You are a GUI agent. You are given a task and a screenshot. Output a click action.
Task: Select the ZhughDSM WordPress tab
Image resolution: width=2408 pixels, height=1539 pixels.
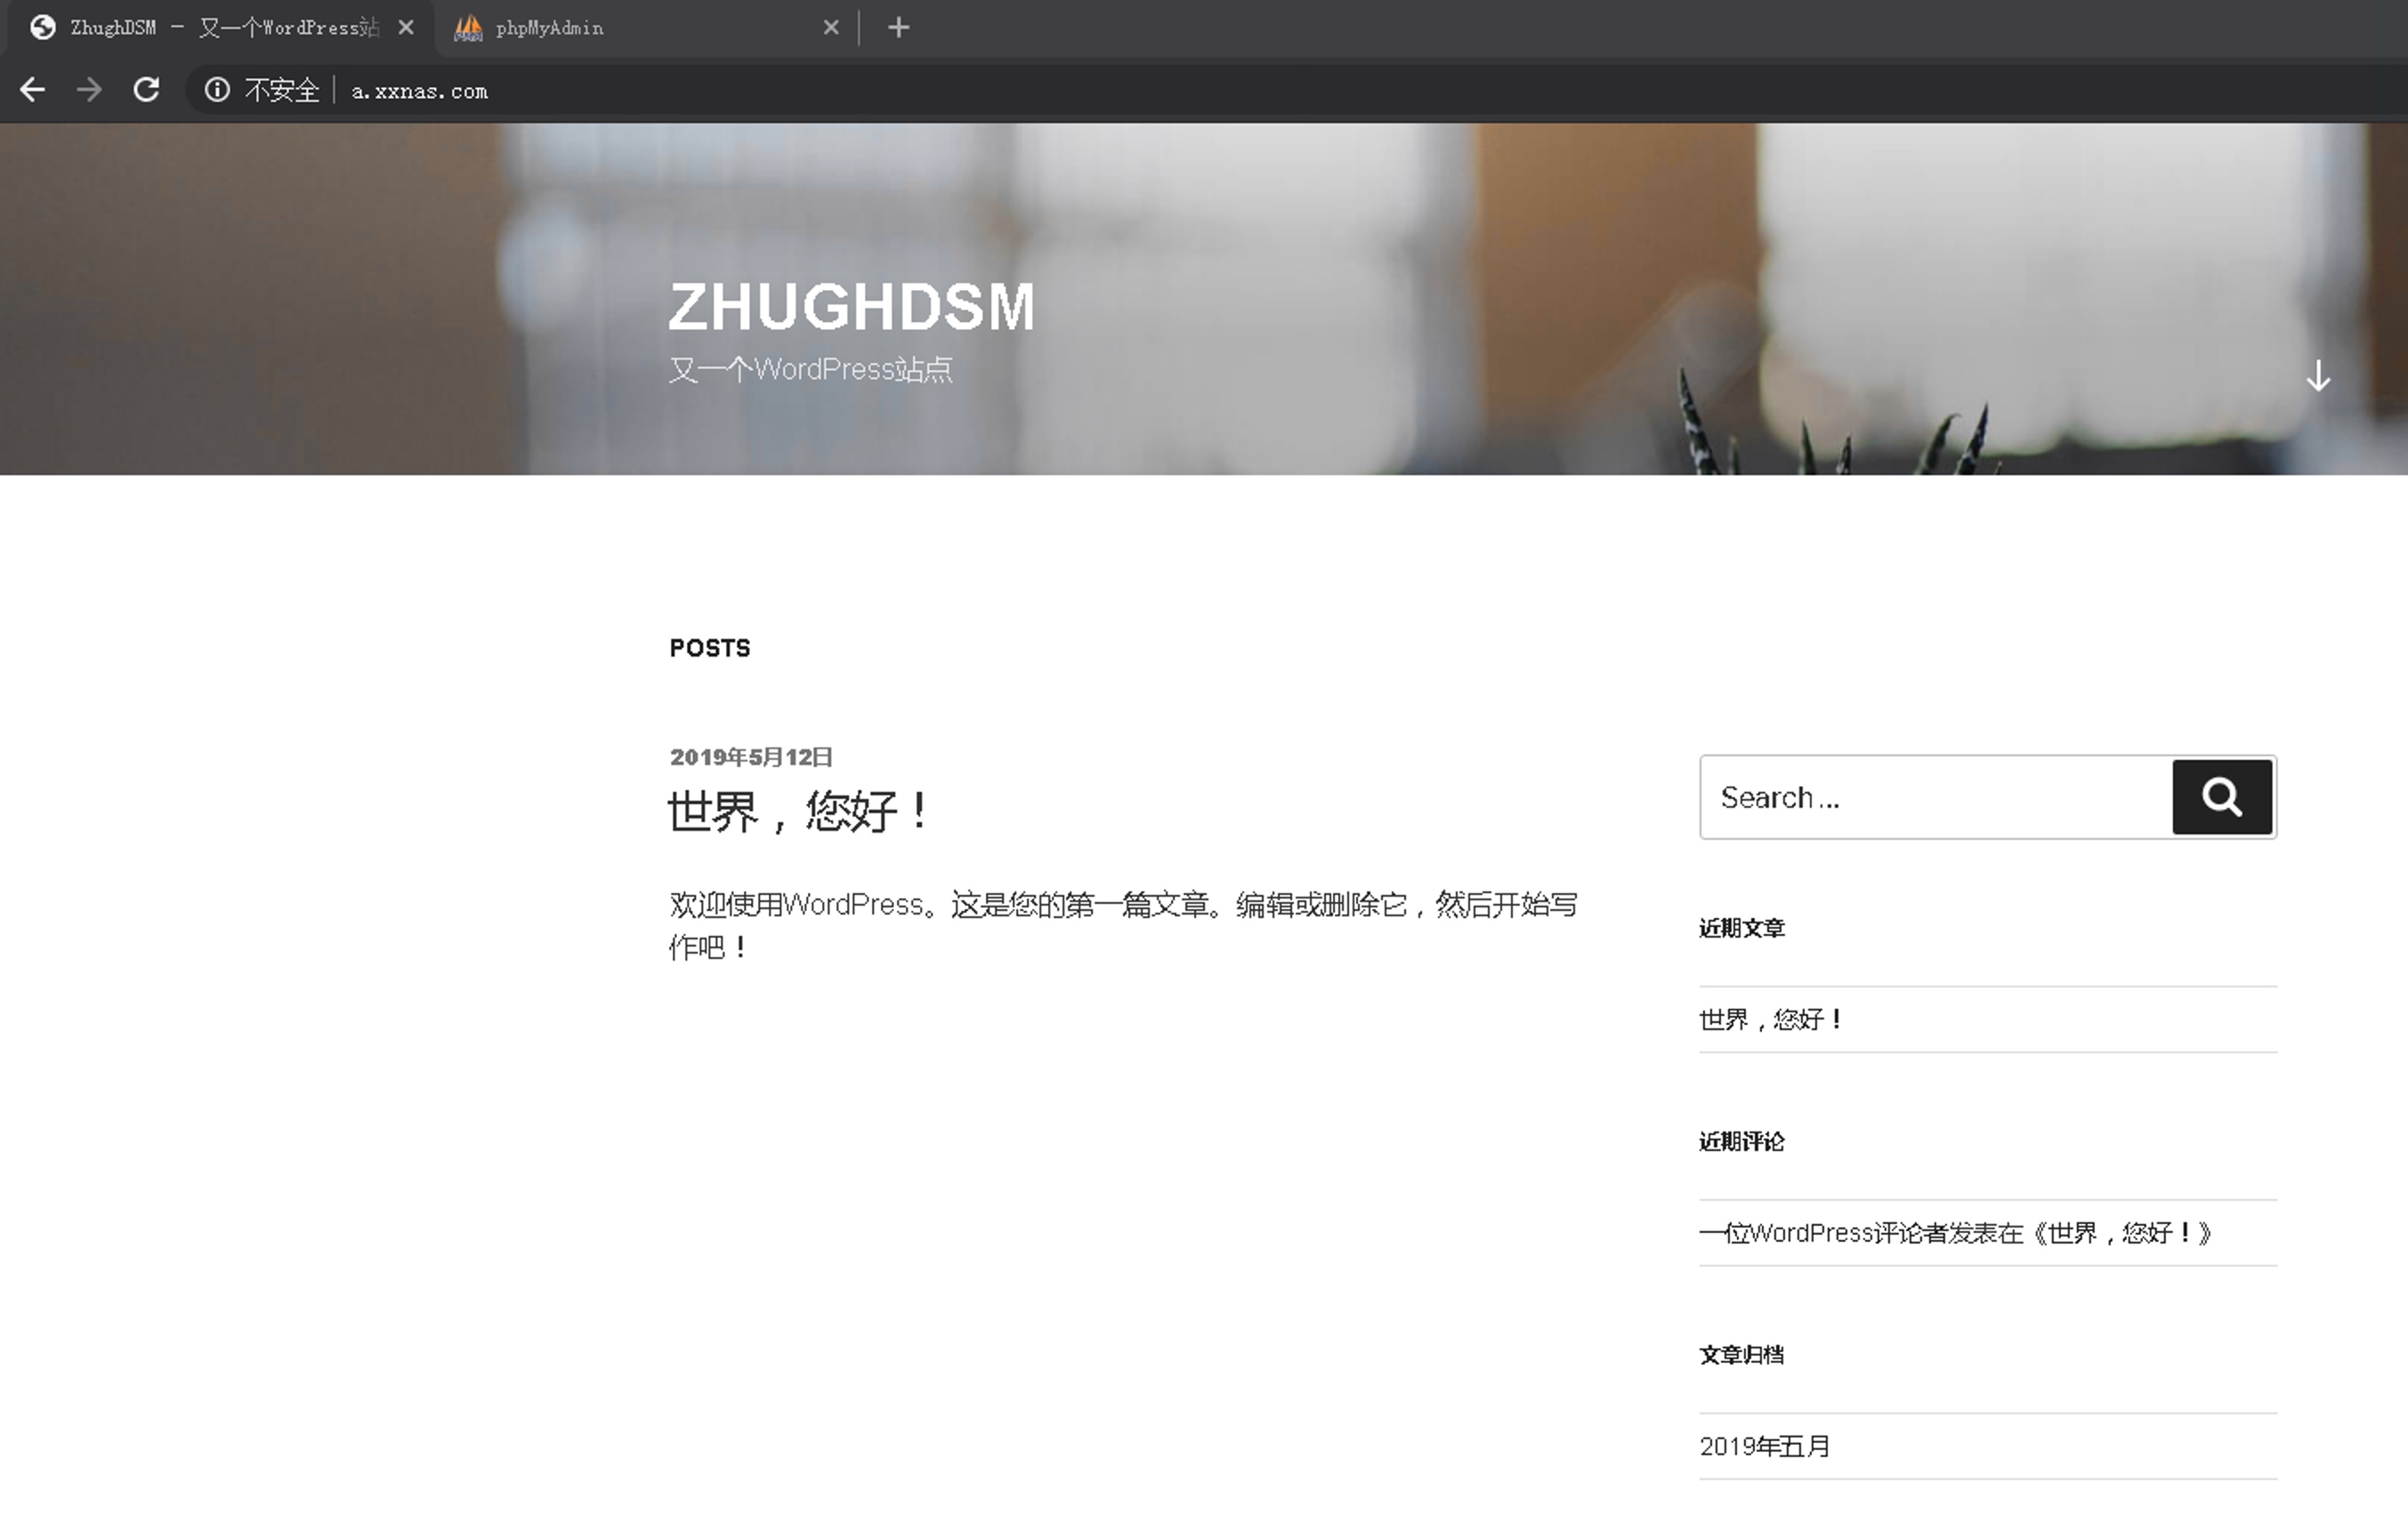222,28
